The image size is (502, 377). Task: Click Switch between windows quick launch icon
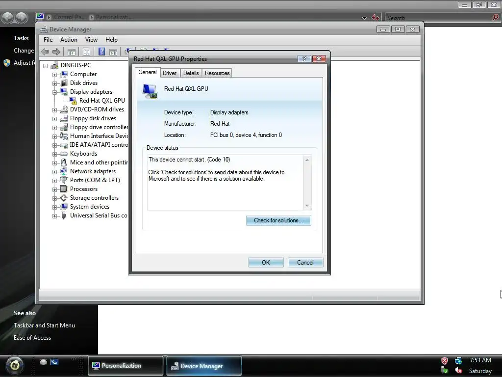coord(54,362)
